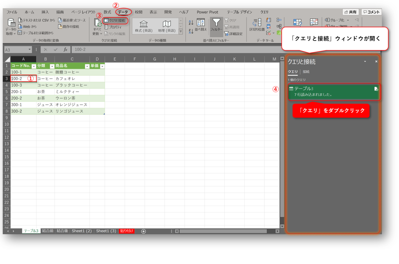Switch to the Power Pivot ribbon tab

pyautogui.click(x=207, y=12)
